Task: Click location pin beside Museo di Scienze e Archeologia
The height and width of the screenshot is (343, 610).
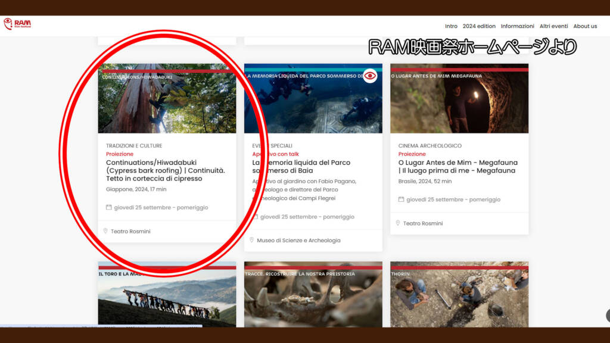Action: 252,240
